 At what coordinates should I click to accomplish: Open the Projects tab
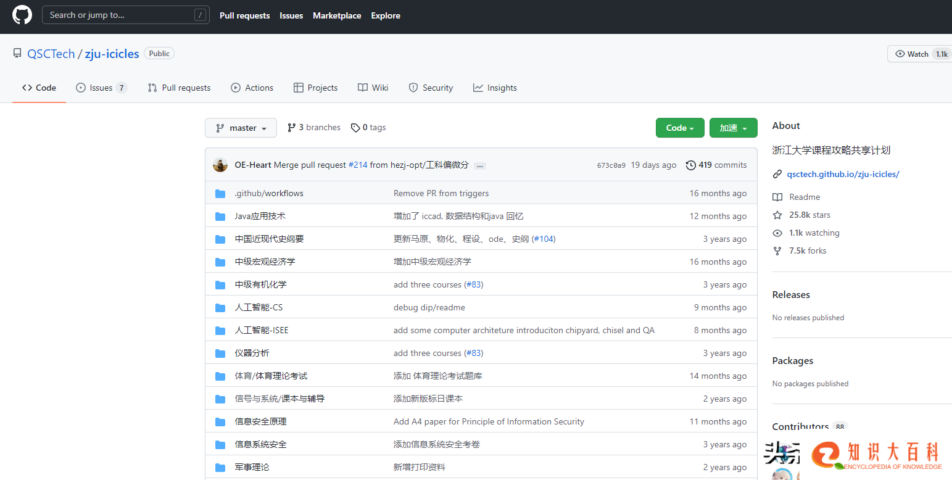pos(315,88)
